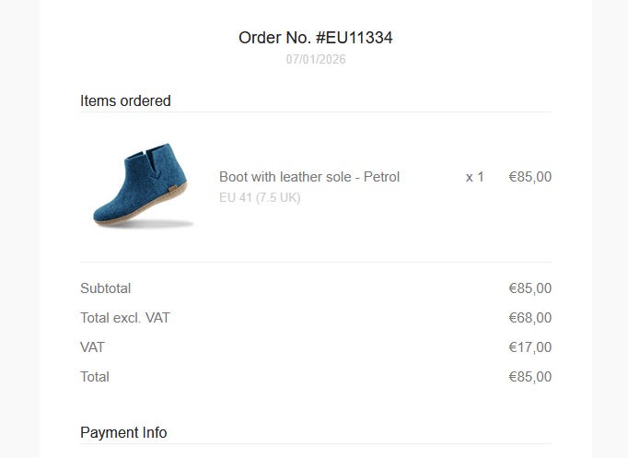The height and width of the screenshot is (458, 628).
Task: Open the blue Petrol boot product image
Action: coord(142,186)
